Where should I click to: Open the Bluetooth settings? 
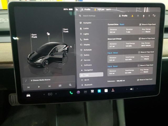pos(87,85)
